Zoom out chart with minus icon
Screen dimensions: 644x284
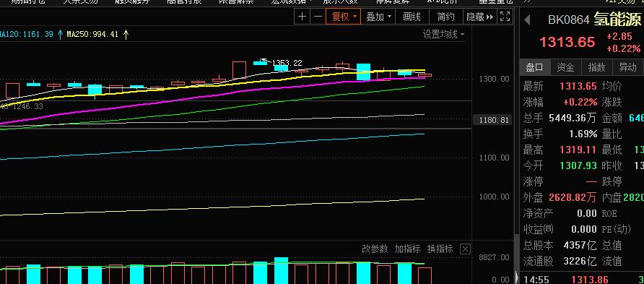point(318,17)
